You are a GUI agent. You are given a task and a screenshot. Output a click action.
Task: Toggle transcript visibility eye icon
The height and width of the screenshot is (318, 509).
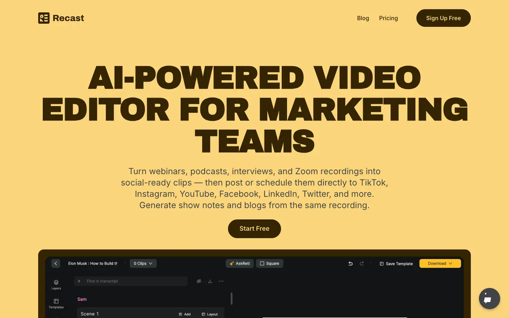tap(199, 281)
